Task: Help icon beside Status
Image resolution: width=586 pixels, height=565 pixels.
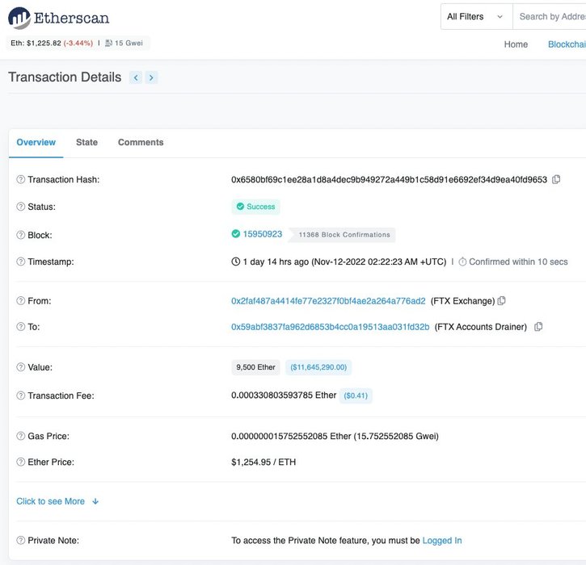Action: point(20,207)
